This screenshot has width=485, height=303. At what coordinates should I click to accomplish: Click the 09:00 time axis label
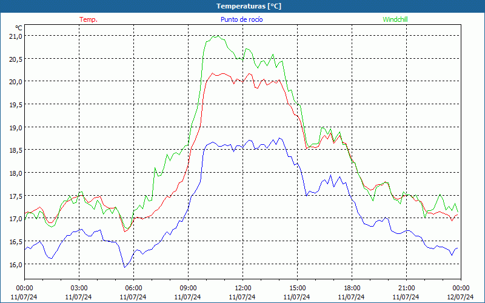coord(188,288)
